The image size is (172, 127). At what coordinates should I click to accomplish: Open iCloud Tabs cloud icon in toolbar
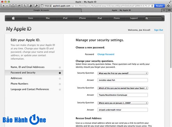13,6
